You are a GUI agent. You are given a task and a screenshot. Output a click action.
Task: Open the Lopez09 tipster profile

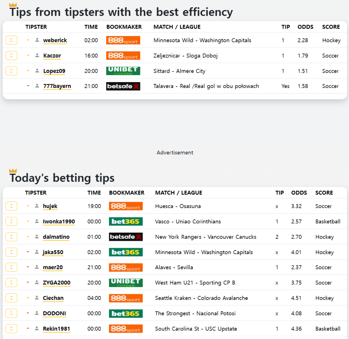pos(54,71)
